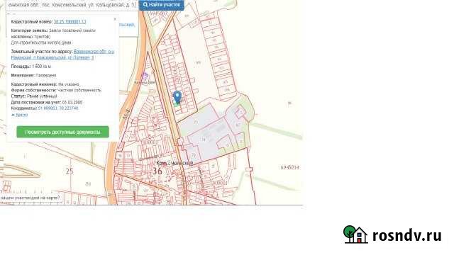Screen dimensions: 454x255
Task: Click the rosndv.ru house logo icon
Action: [355, 234]
